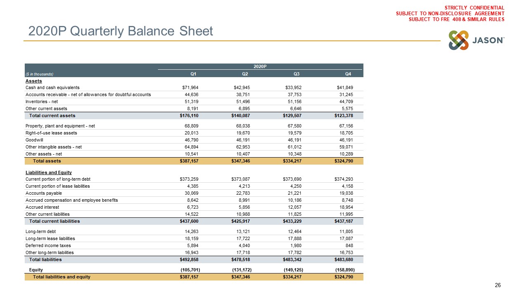
Task: Select the Q4 total assets value $324,790
Action: 343,161
